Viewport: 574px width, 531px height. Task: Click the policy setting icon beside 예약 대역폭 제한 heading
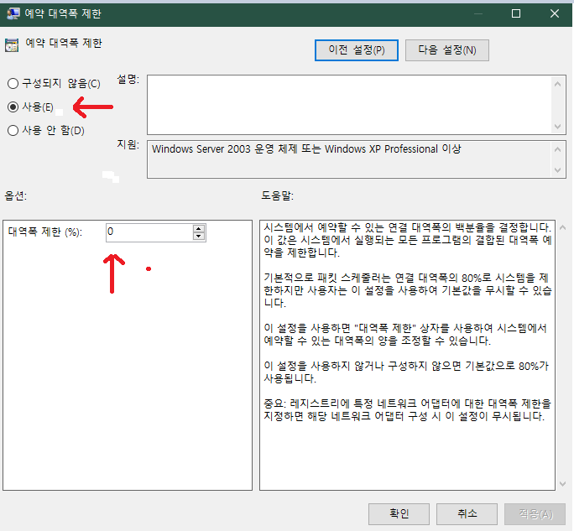12,45
